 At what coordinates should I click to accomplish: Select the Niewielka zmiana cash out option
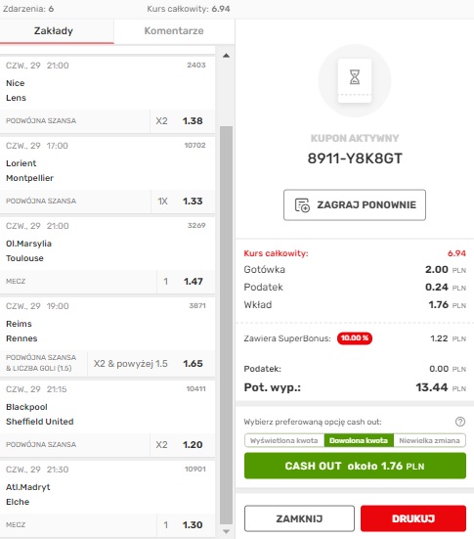click(429, 440)
